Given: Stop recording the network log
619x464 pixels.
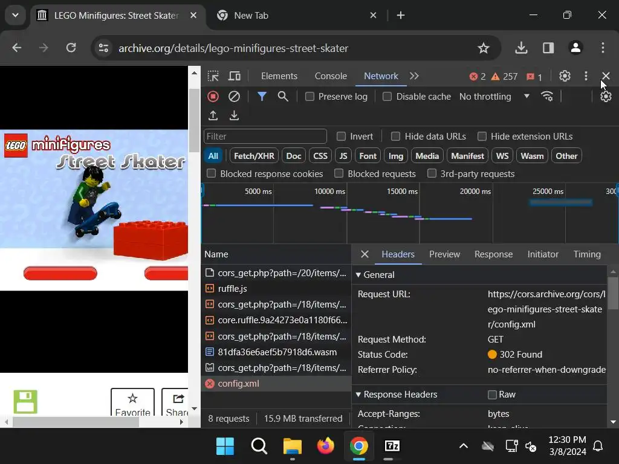Looking at the screenshot, I should click(x=213, y=96).
